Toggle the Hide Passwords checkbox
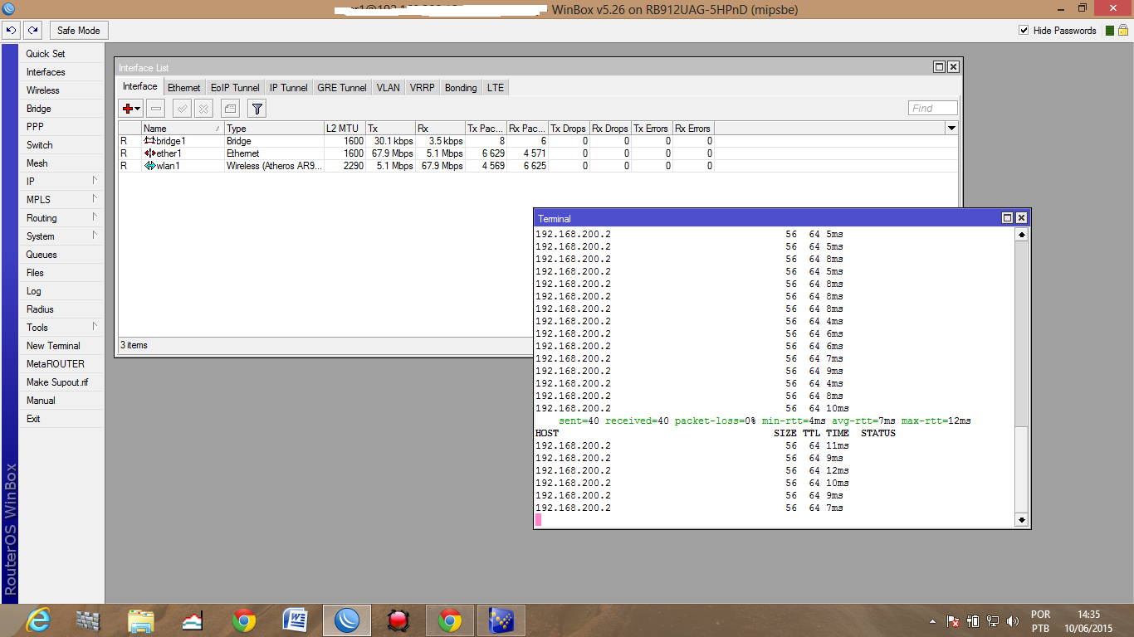Image resolution: width=1134 pixels, height=637 pixels. click(1024, 31)
